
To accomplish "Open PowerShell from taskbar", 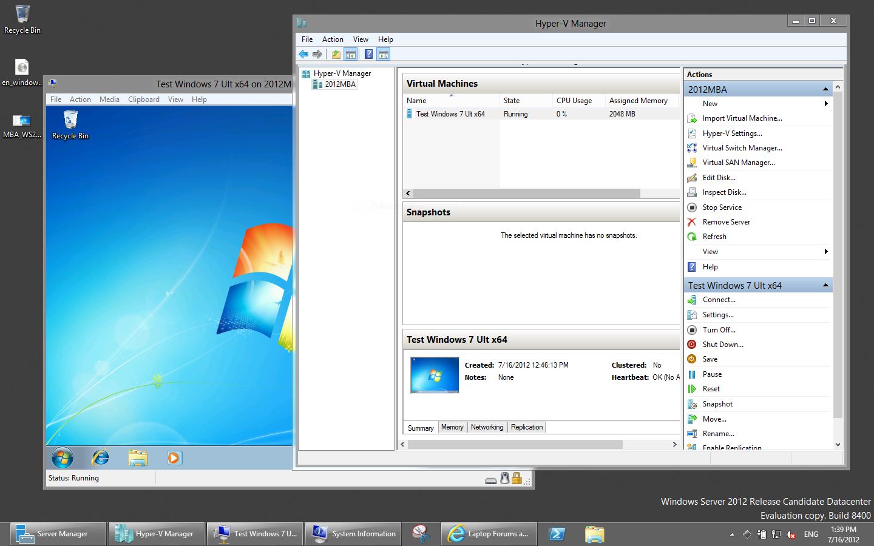I will click(x=557, y=534).
